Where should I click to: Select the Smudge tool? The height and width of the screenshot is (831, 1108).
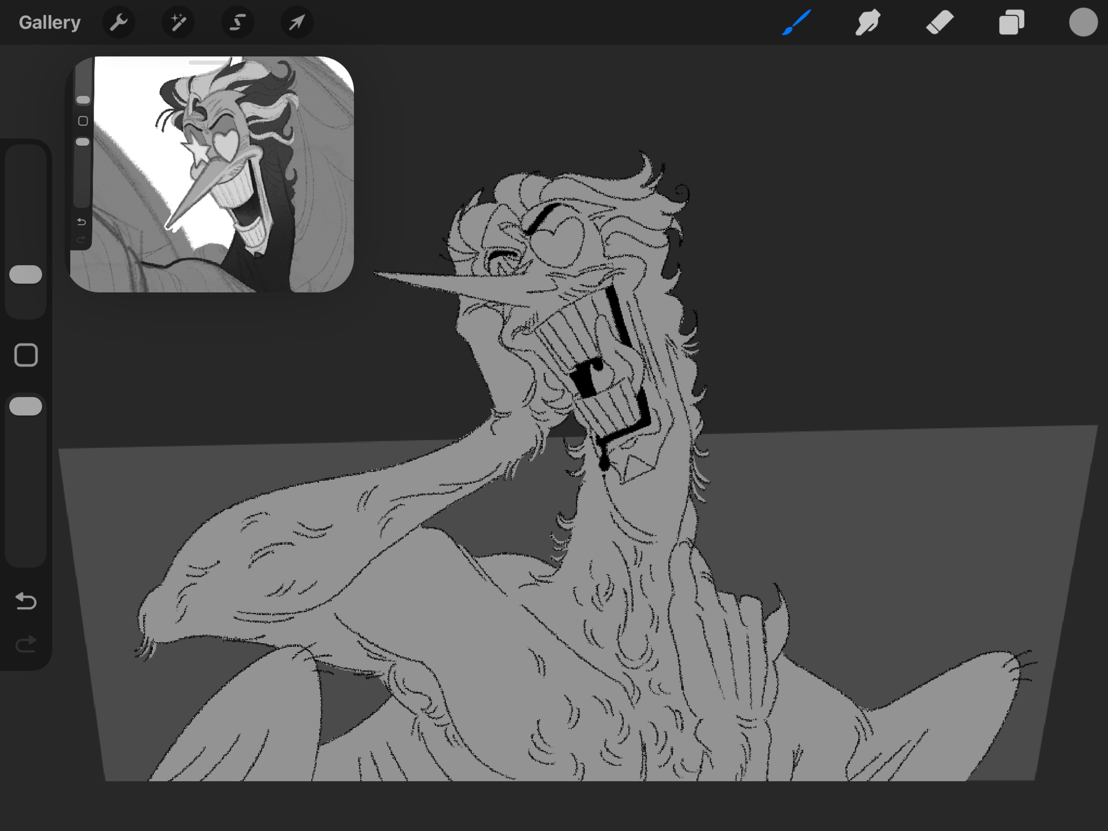[868, 23]
